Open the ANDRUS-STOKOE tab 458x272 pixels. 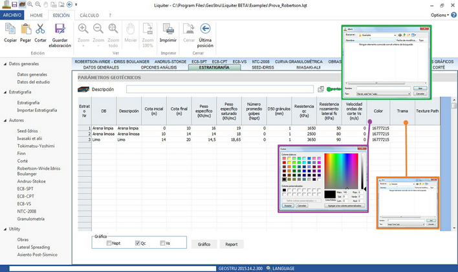tap(170, 62)
